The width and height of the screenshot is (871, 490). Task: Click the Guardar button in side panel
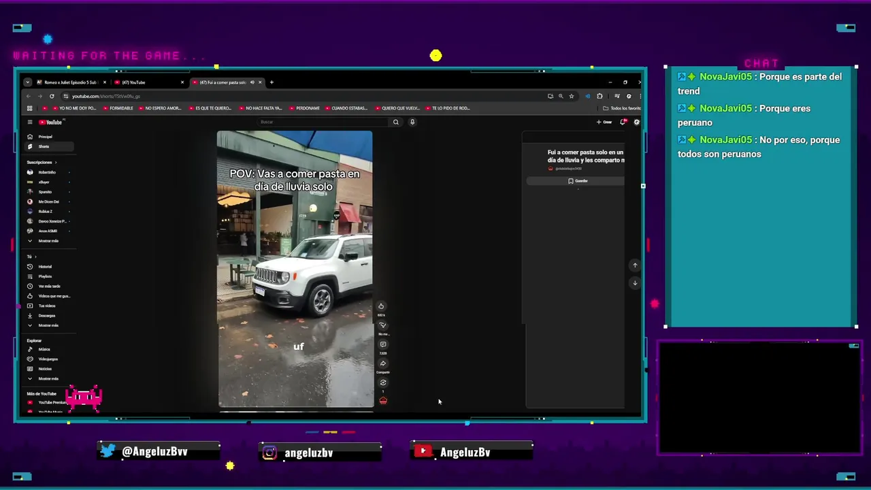pyautogui.click(x=576, y=181)
